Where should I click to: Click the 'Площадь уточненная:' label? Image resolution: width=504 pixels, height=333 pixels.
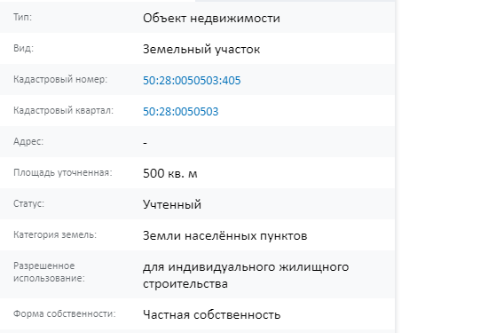63,173
